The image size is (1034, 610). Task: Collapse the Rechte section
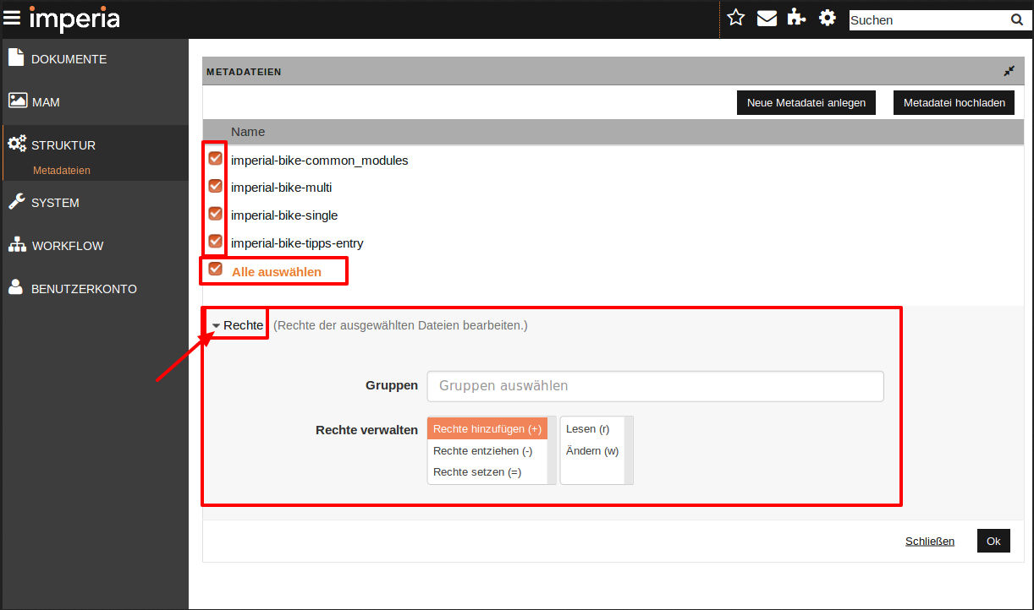238,325
